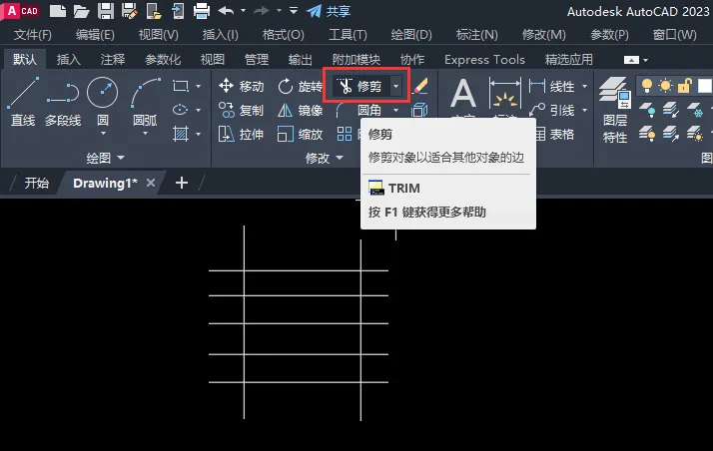This screenshot has width=713, height=451.
Task: Select the Arc (圆弧) tool
Action: pos(145,101)
